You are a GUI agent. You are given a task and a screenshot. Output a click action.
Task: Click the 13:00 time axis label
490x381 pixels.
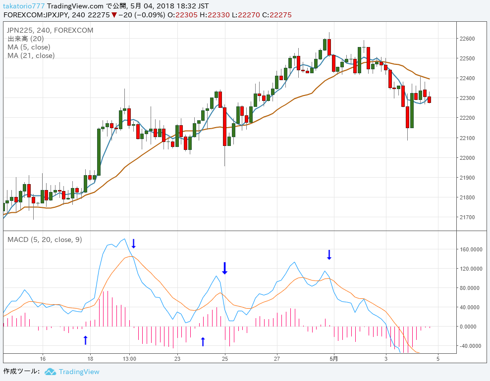coord(129,359)
